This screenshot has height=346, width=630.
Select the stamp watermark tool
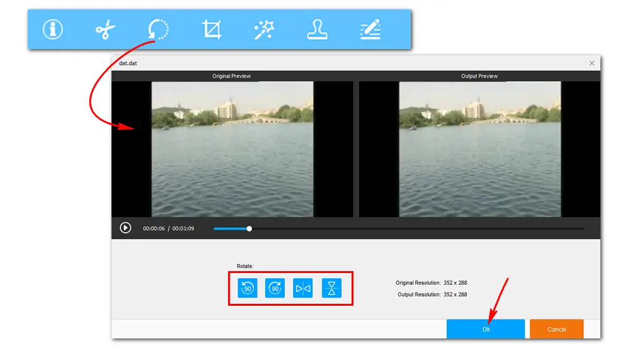317,30
